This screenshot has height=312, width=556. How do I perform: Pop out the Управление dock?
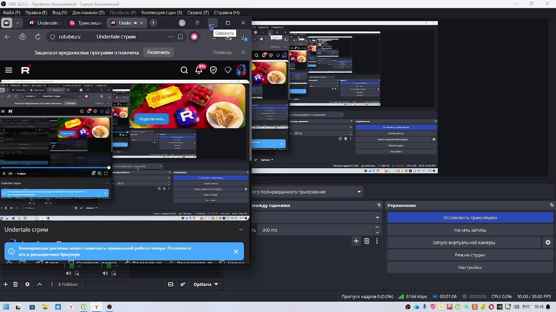[x=552, y=205]
